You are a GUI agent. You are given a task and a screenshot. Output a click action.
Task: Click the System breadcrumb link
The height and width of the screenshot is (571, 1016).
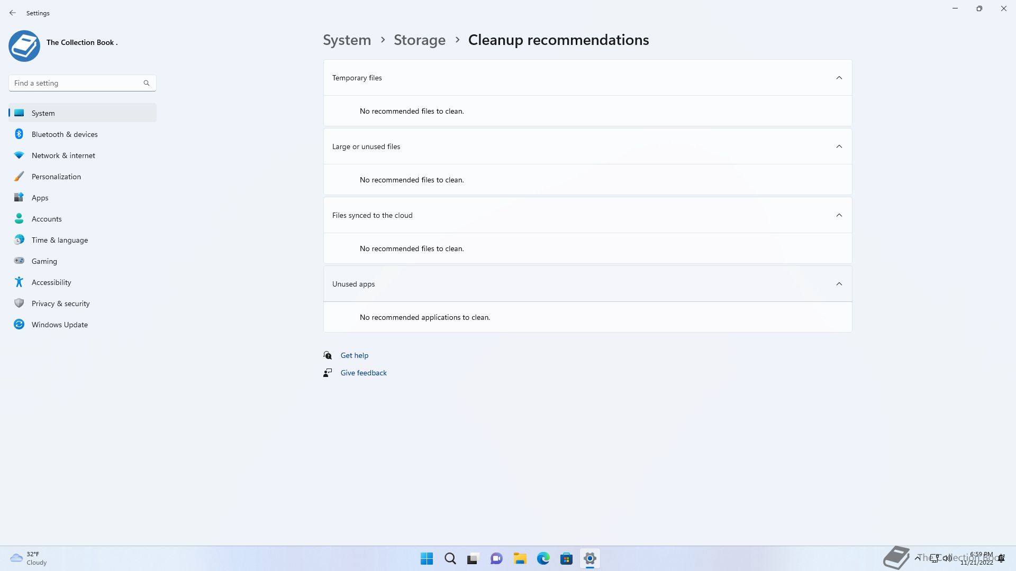[347, 40]
